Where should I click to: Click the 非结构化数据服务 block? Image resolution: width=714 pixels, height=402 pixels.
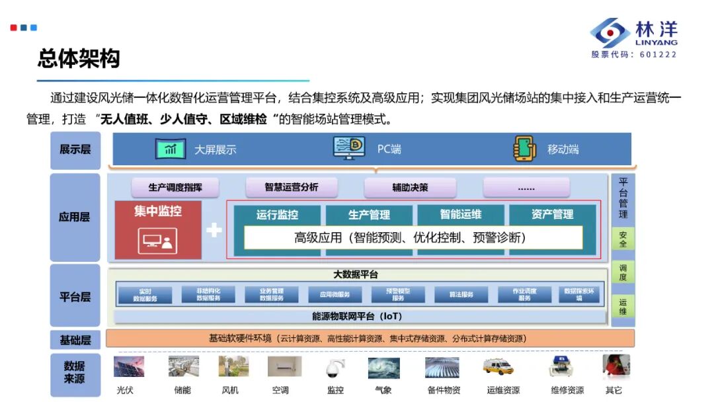(208, 294)
